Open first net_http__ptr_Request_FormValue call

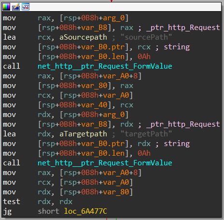tap(105, 66)
